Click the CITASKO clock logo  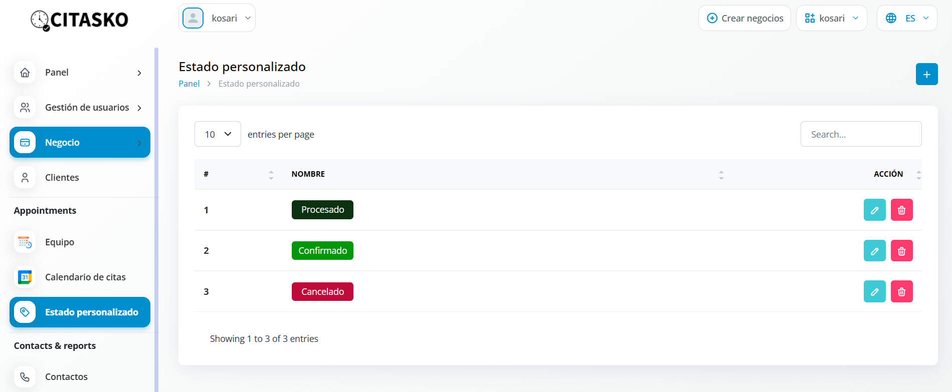tap(40, 20)
